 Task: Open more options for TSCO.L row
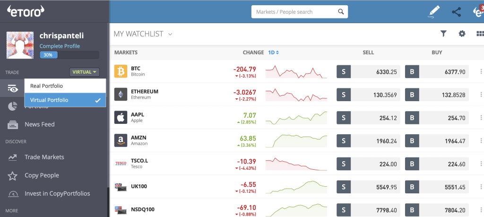481,164
